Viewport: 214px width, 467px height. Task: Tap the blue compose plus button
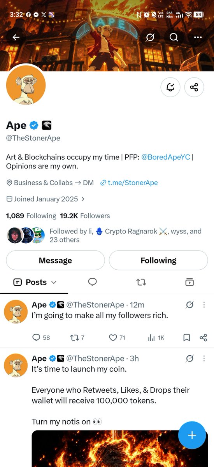pyautogui.click(x=192, y=435)
